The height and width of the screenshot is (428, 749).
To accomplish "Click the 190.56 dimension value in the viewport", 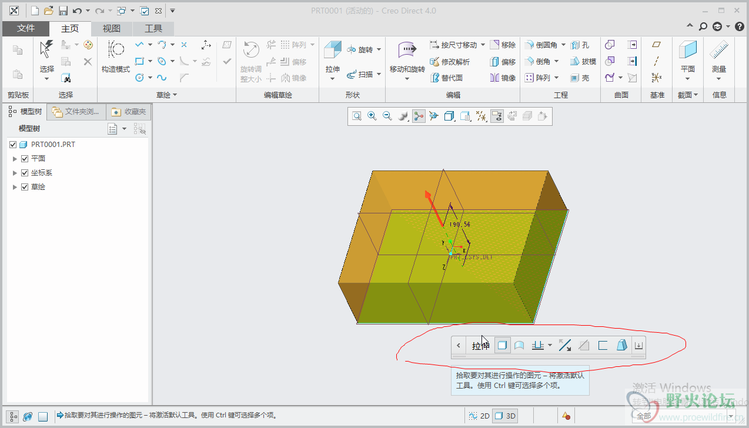I will click(x=459, y=225).
